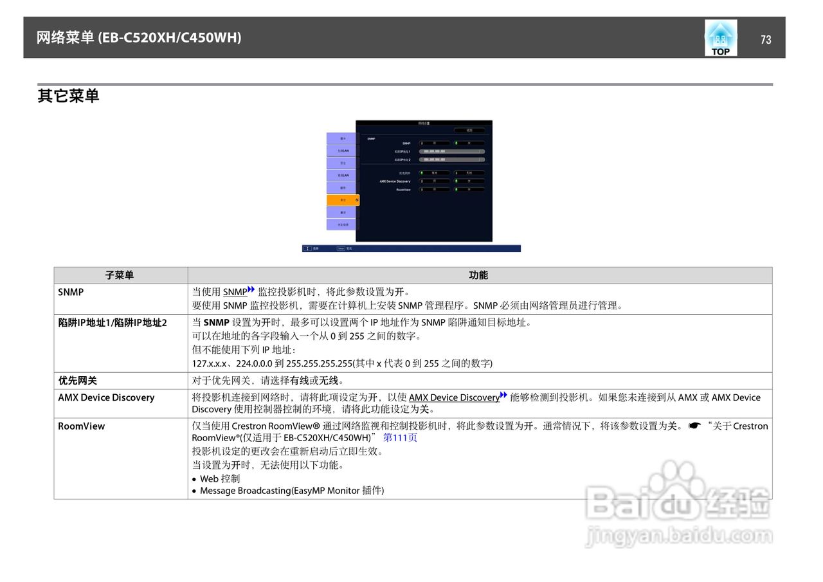
Task: Click the 其它菜单 section heading
Action: point(68,96)
